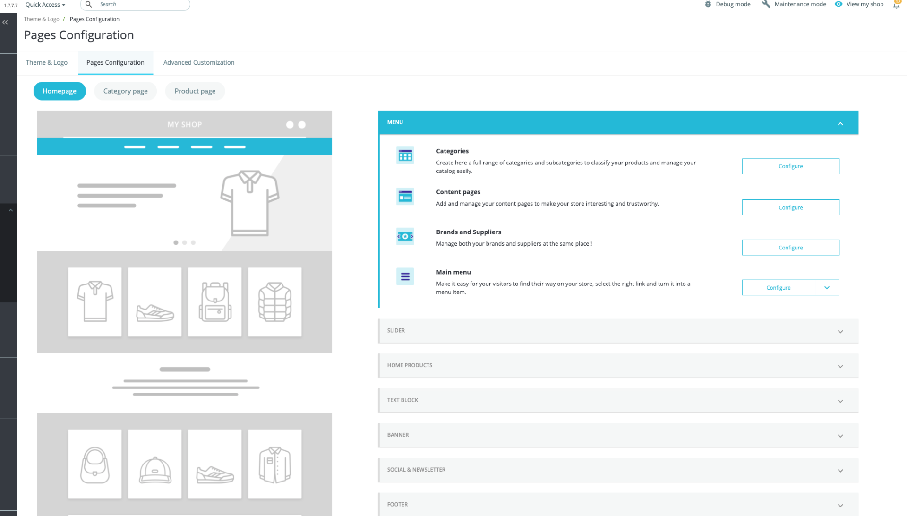Click the Content pages icon

[x=405, y=197]
